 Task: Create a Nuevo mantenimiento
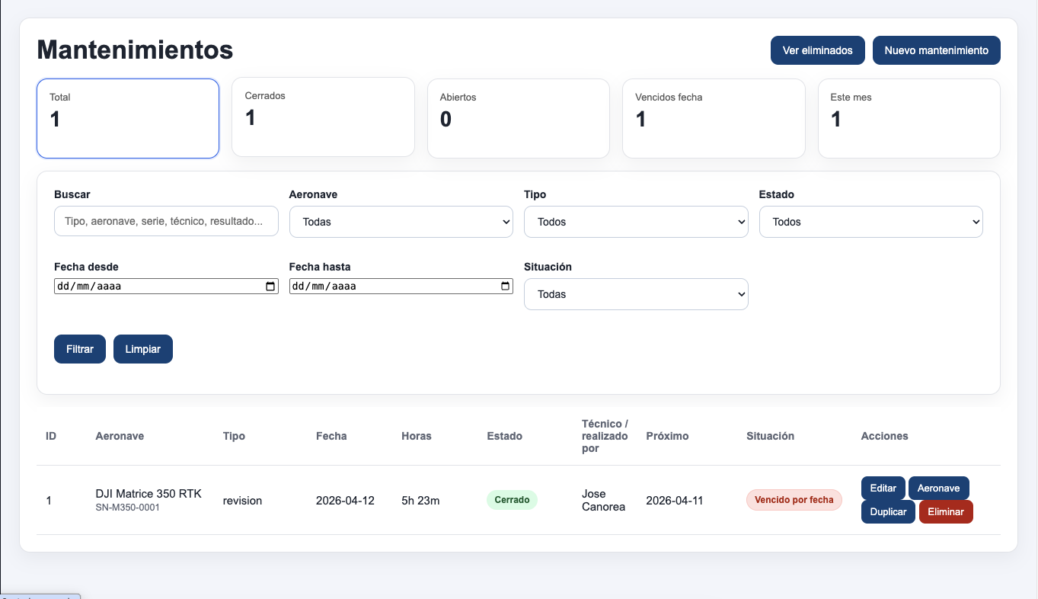click(x=937, y=50)
